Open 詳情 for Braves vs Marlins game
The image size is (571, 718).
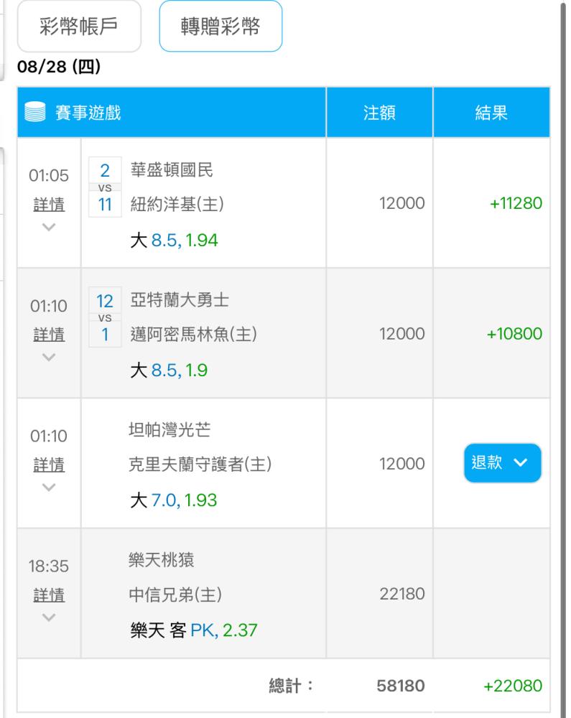[49, 335]
